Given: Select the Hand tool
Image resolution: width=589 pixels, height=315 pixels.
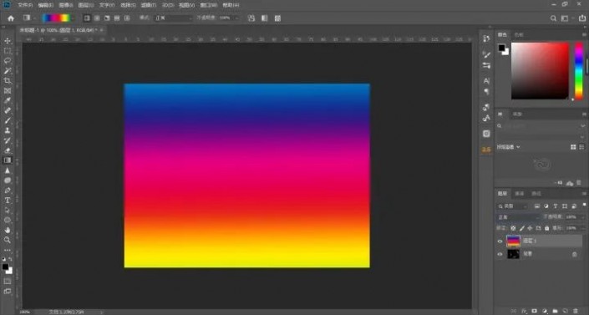Looking at the screenshot, I should coord(8,230).
